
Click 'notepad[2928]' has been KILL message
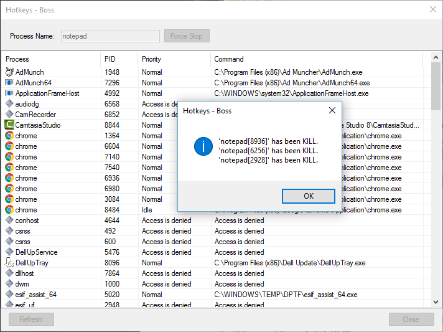click(x=268, y=160)
